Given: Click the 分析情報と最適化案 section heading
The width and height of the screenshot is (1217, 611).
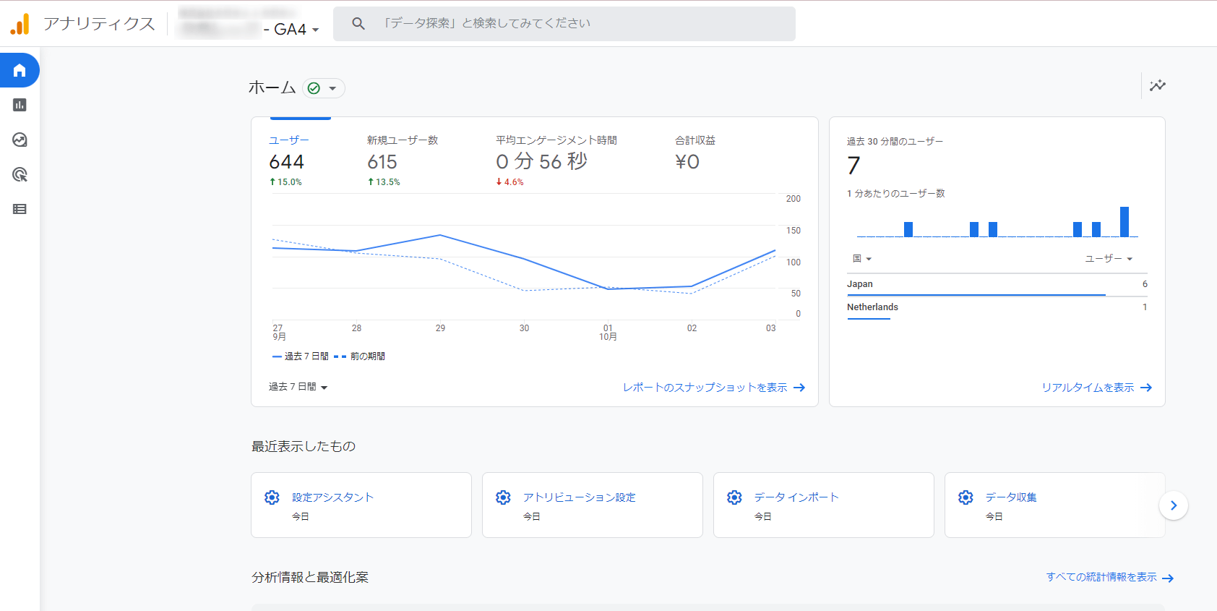Looking at the screenshot, I should click(x=310, y=577).
